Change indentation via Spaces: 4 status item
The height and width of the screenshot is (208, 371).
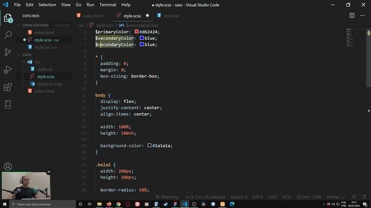pos(239,197)
